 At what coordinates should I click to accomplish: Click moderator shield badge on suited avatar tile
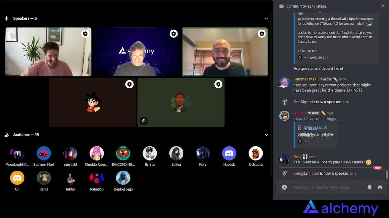[x=218, y=84]
